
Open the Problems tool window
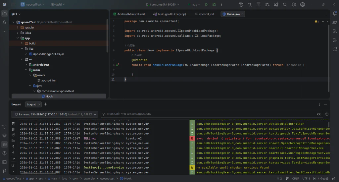pos(4,153)
